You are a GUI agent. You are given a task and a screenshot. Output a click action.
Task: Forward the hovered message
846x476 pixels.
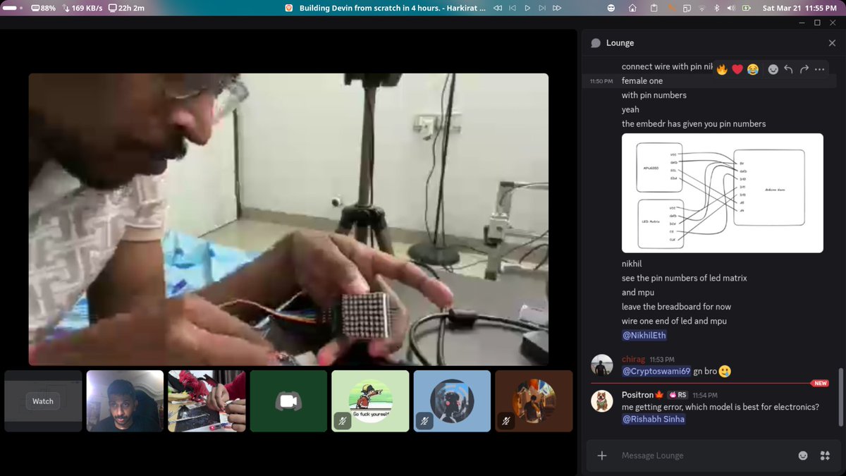pyautogui.click(x=804, y=69)
